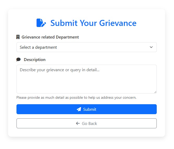Screen dimensions: 174x149
Task: Click the speech bubble icon beside Description
Action: click(18, 60)
